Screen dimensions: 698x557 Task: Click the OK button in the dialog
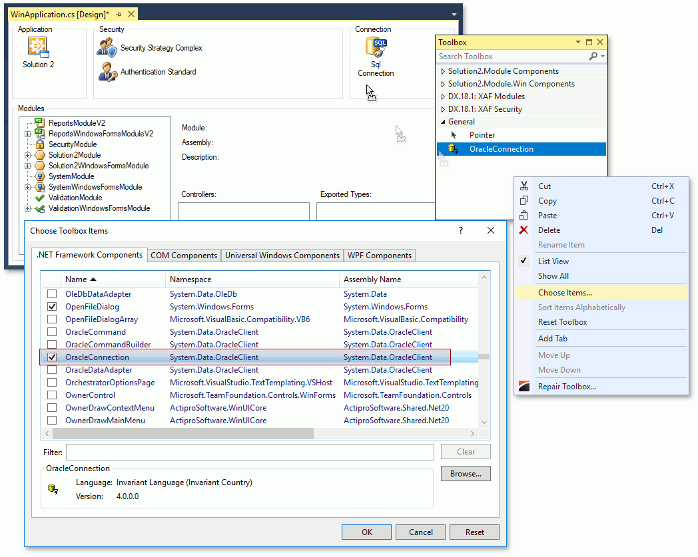[x=366, y=532]
